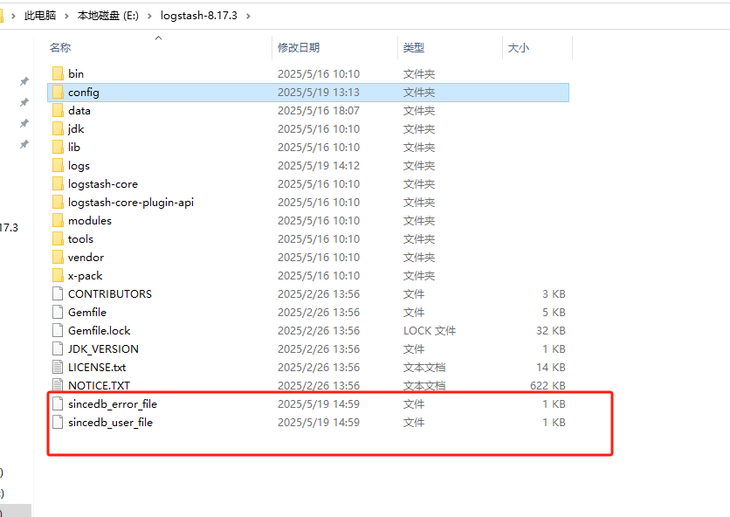Select the jdk folder icon

pos(58,129)
